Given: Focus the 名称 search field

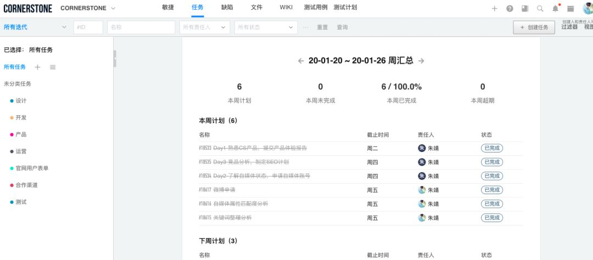Looking at the screenshot, I should coord(142,27).
